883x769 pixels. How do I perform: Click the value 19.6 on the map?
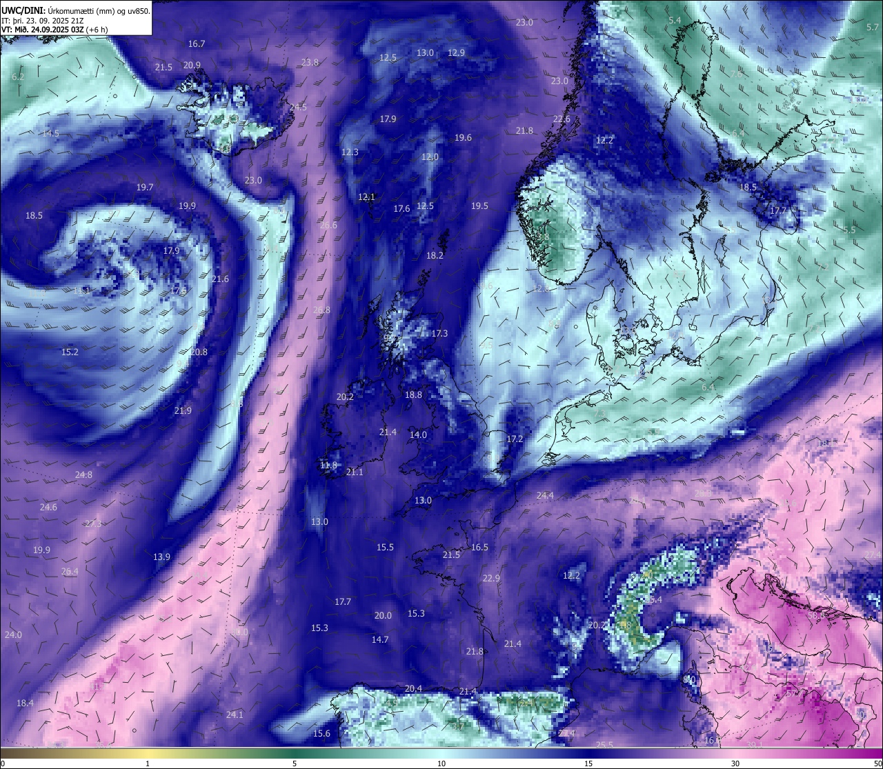463,138
